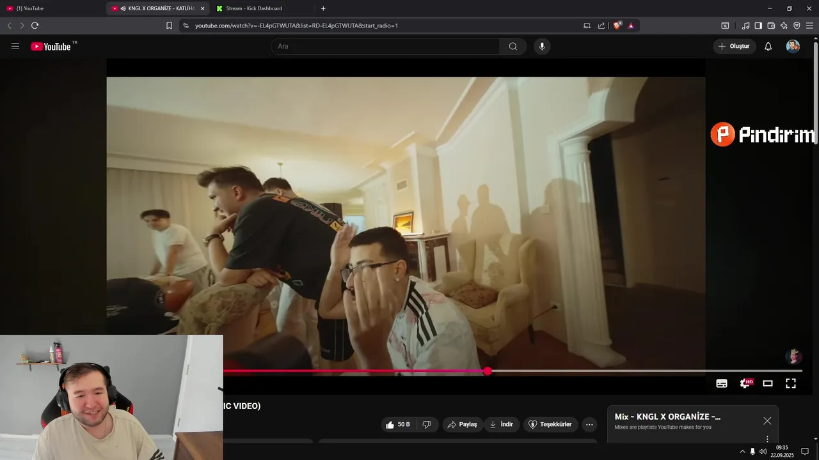Click the tray microphone icon
The height and width of the screenshot is (460, 819).
tap(752, 452)
